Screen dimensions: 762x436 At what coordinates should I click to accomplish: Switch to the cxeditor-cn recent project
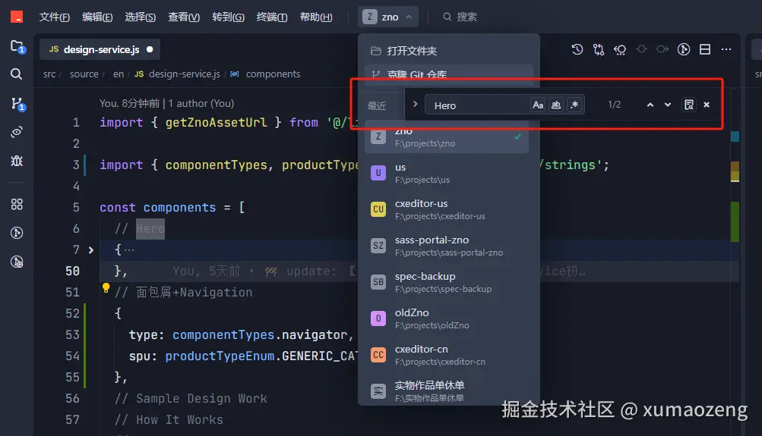click(447, 355)
